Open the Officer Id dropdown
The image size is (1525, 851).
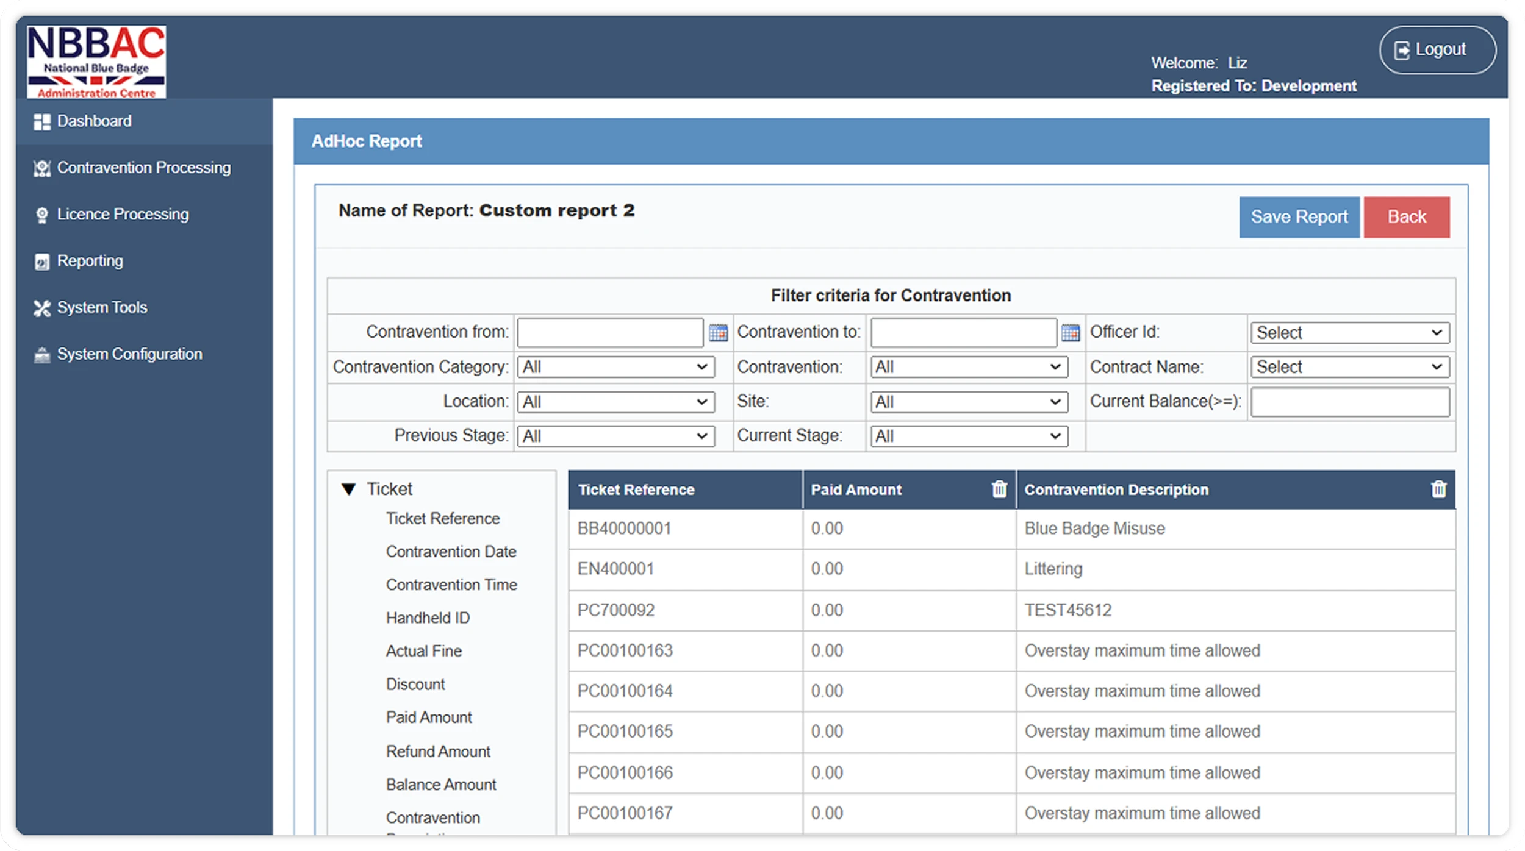(x=1349, y=333)
